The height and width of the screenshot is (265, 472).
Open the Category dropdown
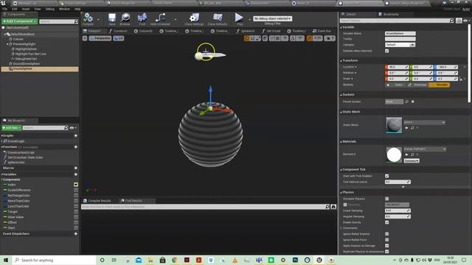coord(400,45)
